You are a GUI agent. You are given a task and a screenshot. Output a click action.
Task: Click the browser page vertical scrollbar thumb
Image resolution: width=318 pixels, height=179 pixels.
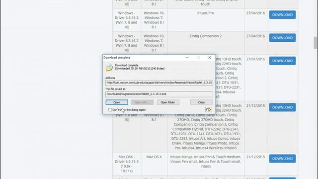click(x=315, y=43)
